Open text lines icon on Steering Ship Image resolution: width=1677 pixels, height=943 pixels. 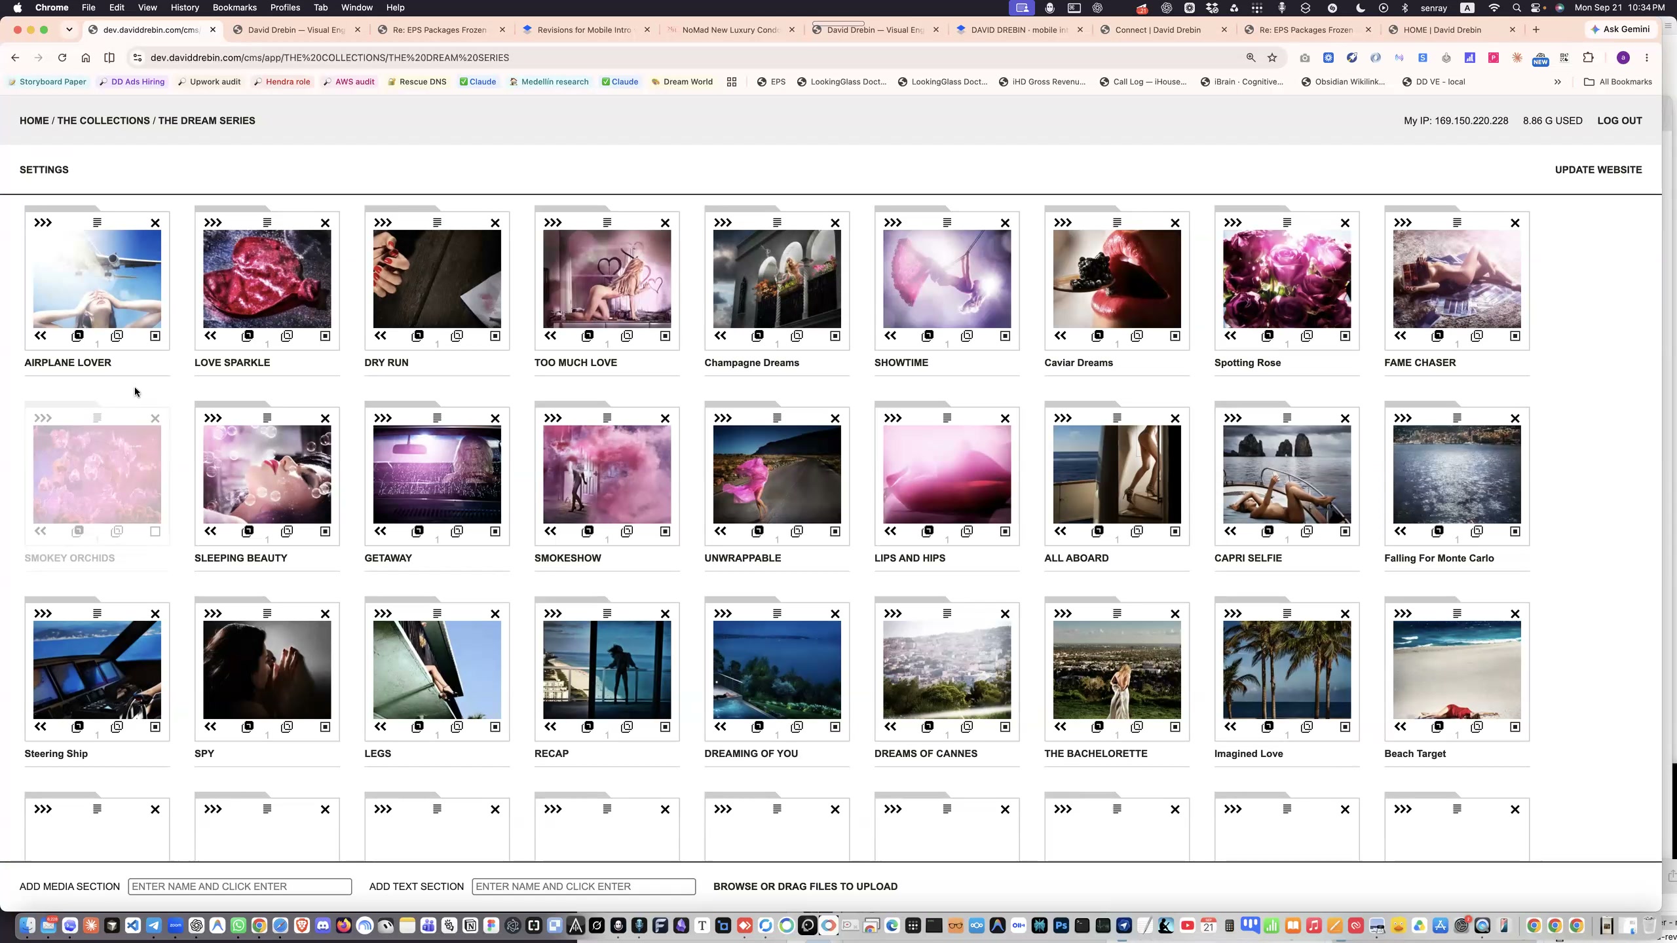coord(97,614)
